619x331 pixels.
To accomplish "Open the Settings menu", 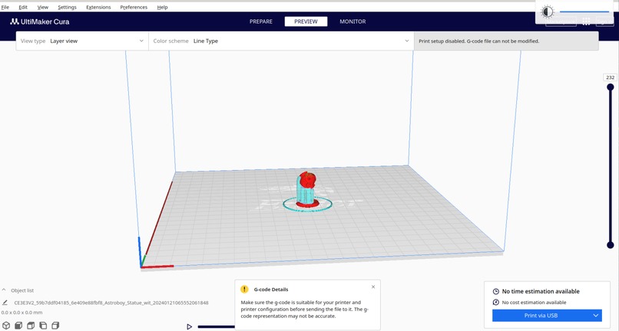I will (67, 7).
